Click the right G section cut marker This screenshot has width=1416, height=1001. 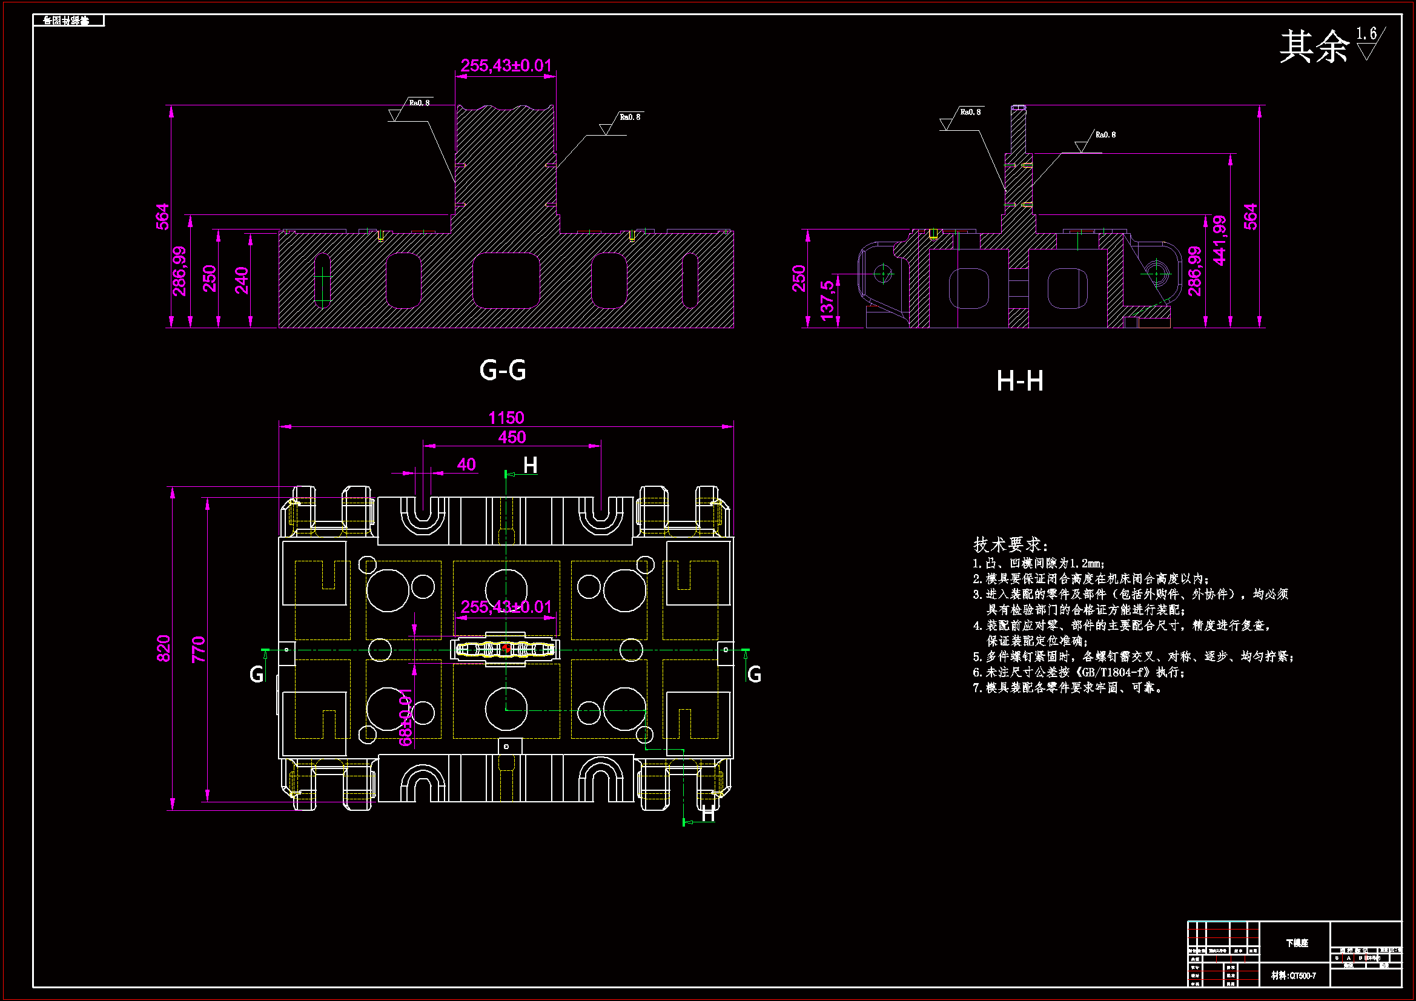753,674
